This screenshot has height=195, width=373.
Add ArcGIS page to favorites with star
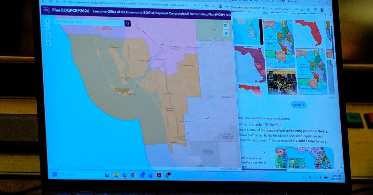pos(200,5)
